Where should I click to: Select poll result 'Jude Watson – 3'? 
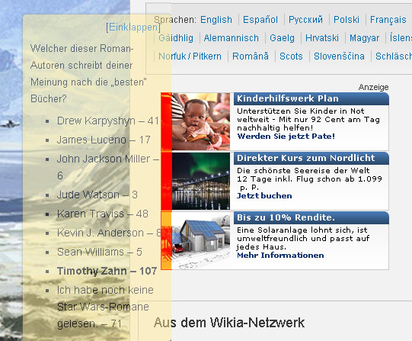click(x=97, y=195)
